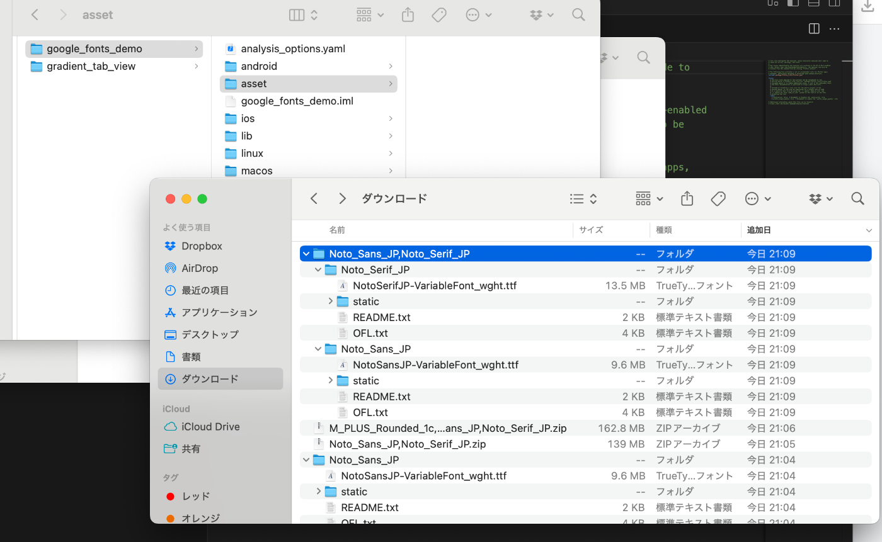Go forward in the asset Finder window
The width and height of the screenshot is (882, 542).
coord(63,15)
